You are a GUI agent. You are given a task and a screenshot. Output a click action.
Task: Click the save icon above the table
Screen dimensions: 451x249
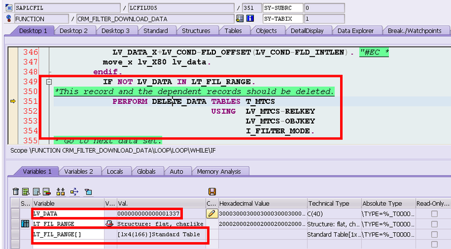(x=212, y=191)
